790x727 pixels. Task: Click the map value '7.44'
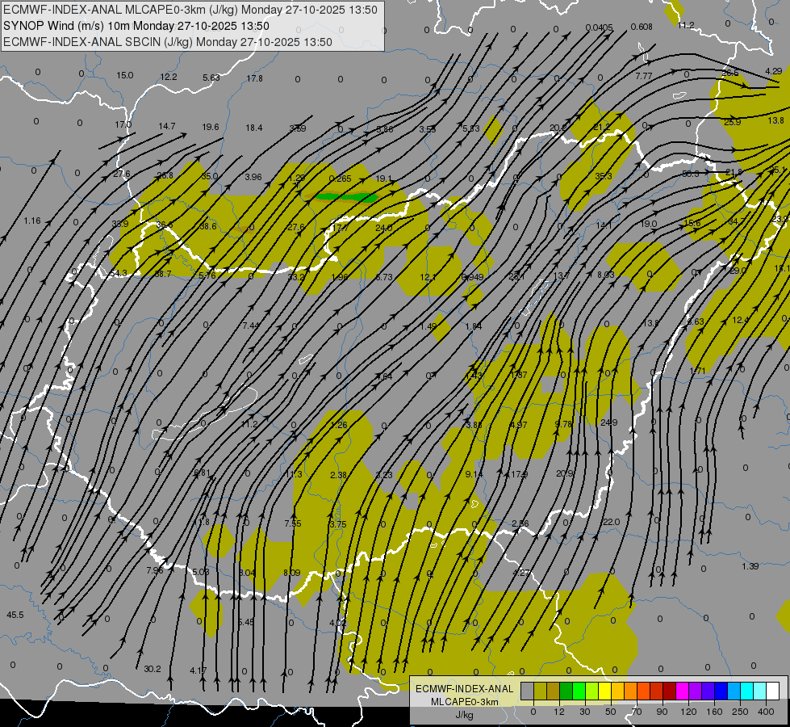[251, 326]
